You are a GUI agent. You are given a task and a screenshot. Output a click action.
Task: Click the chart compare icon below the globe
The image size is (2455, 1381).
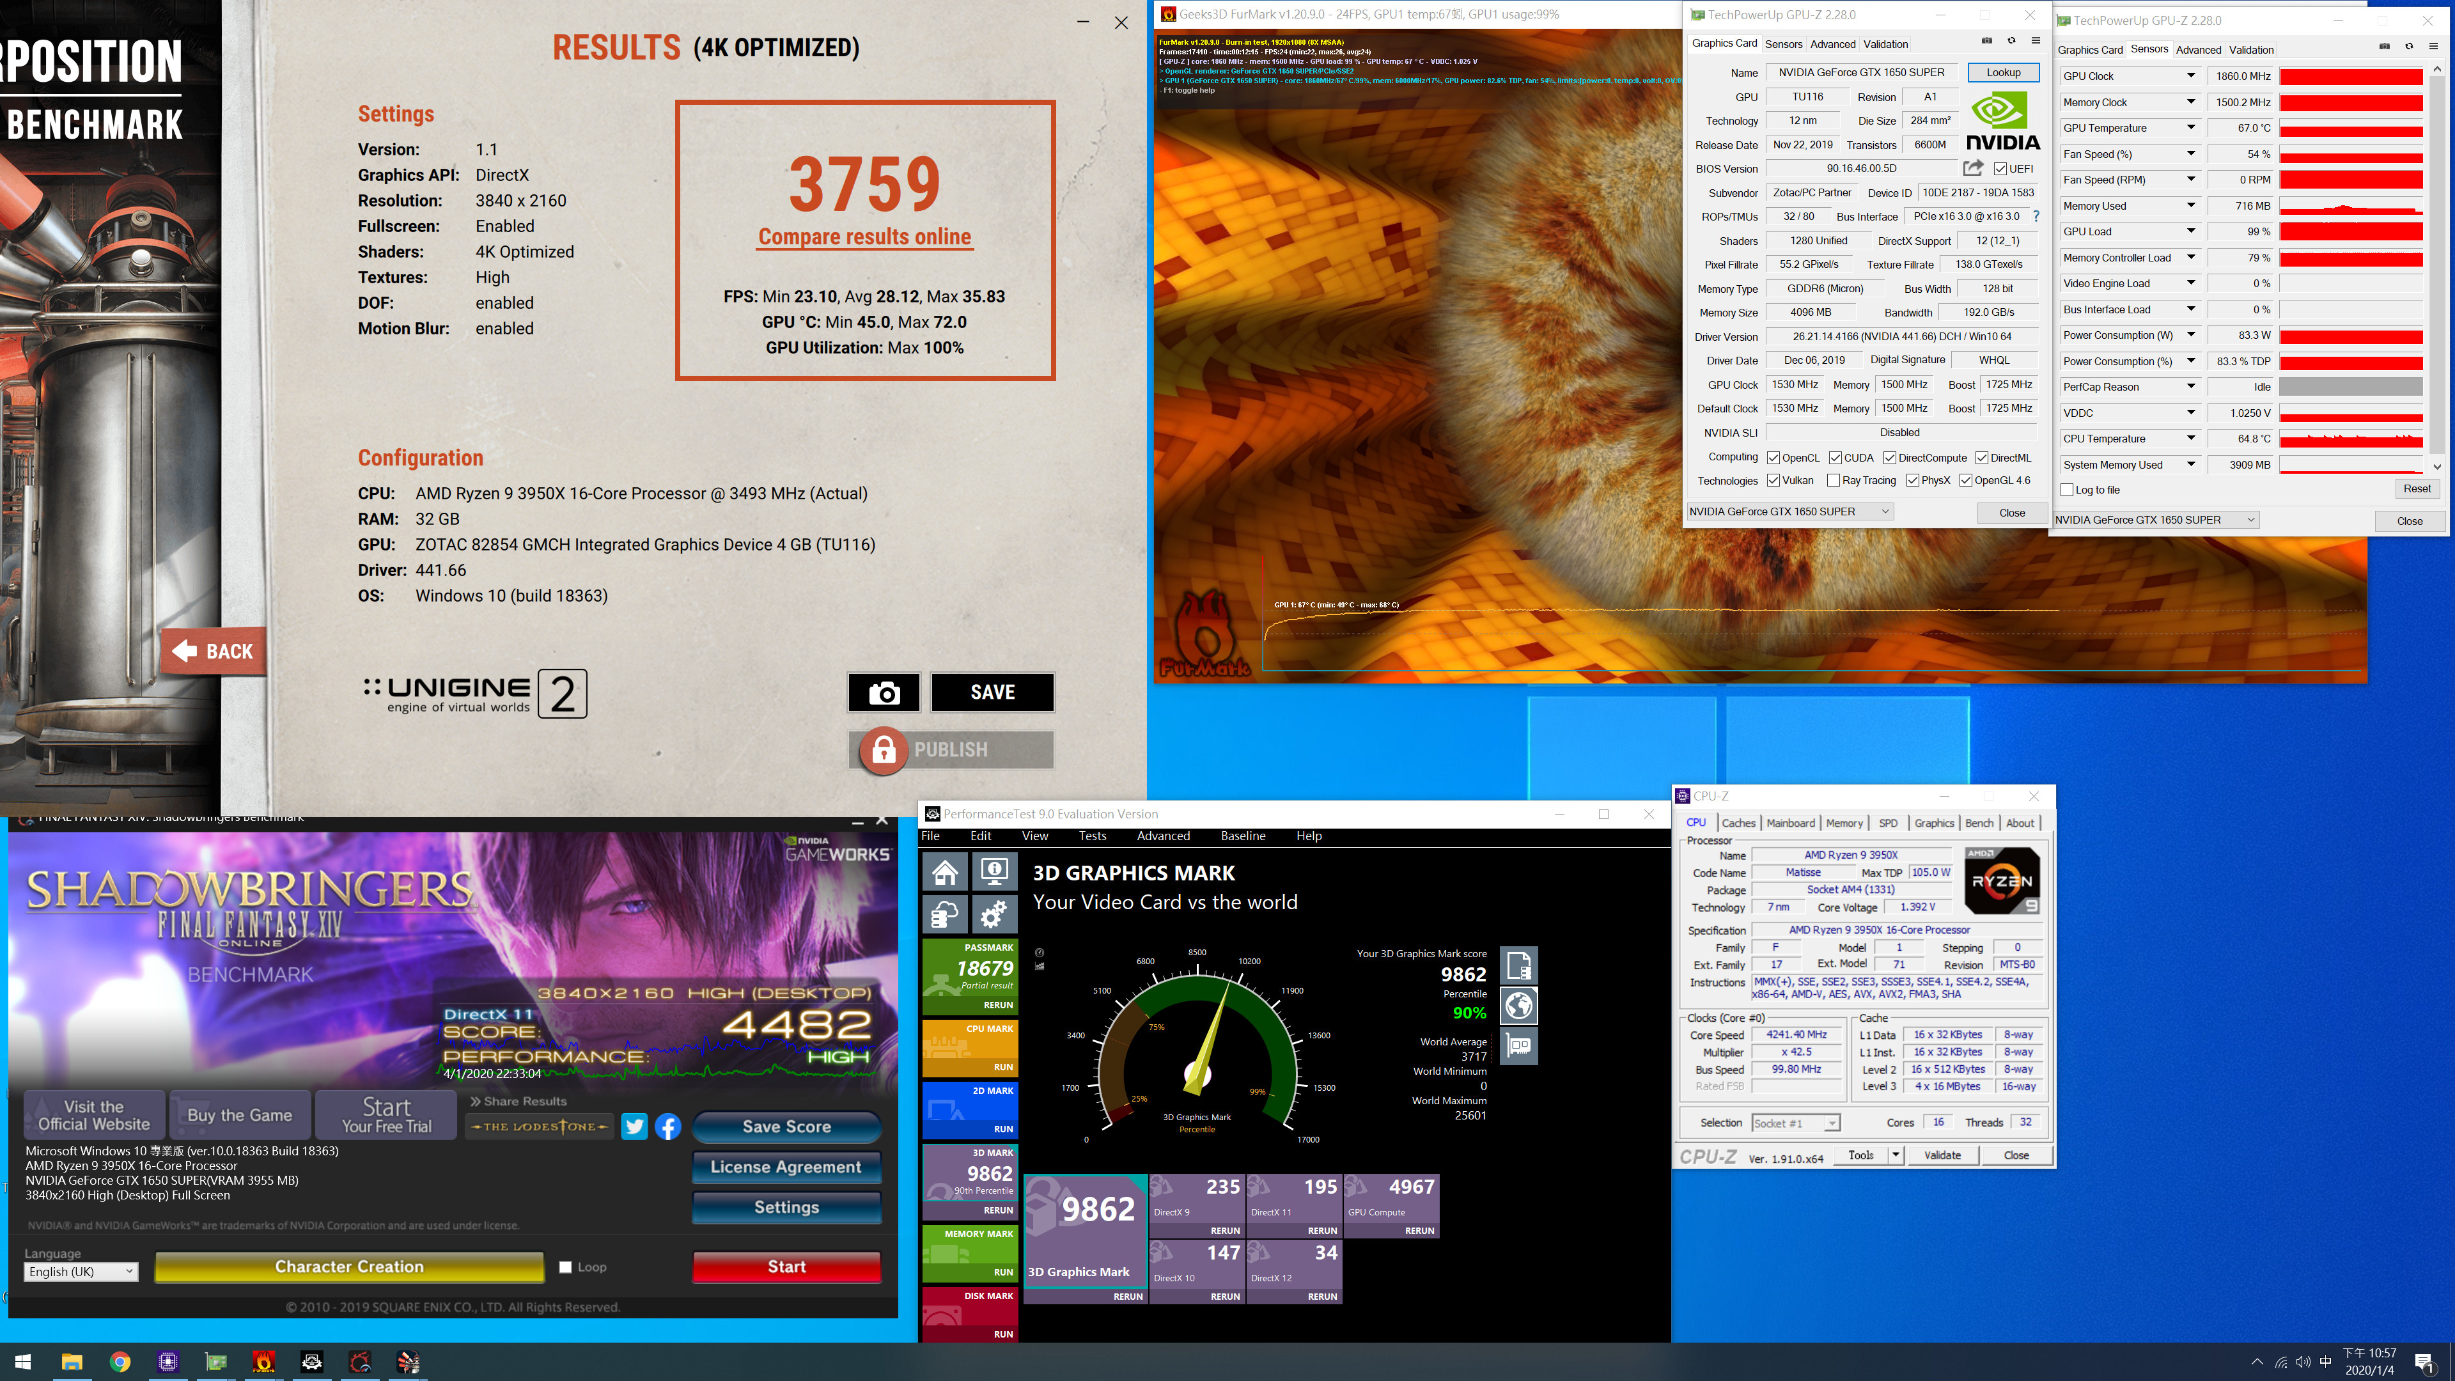[x=1519, y=1047]
